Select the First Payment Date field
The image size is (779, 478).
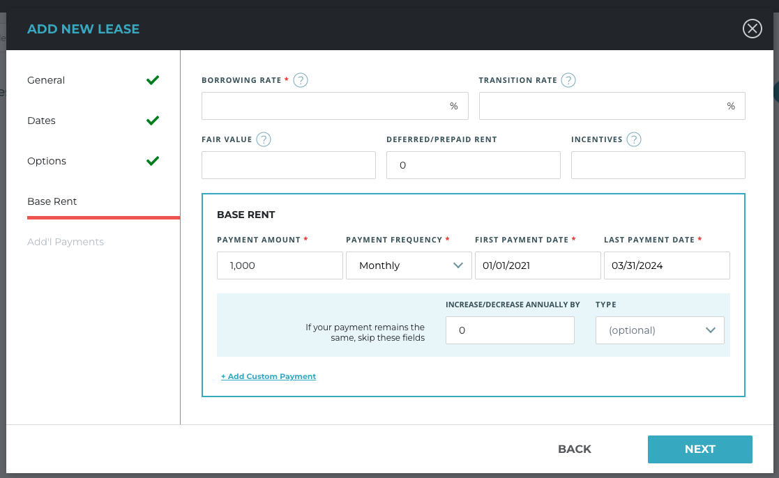pos(537,265)
